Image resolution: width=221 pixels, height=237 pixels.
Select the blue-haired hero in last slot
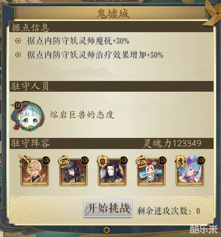(x=190, y=172)
